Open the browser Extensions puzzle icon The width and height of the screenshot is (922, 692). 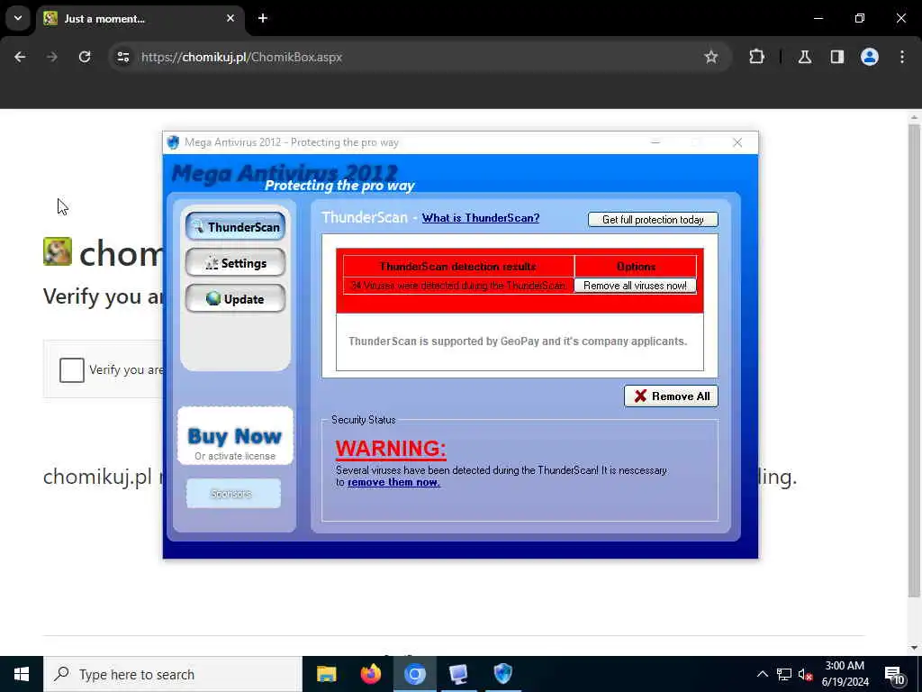pos(756,57)
